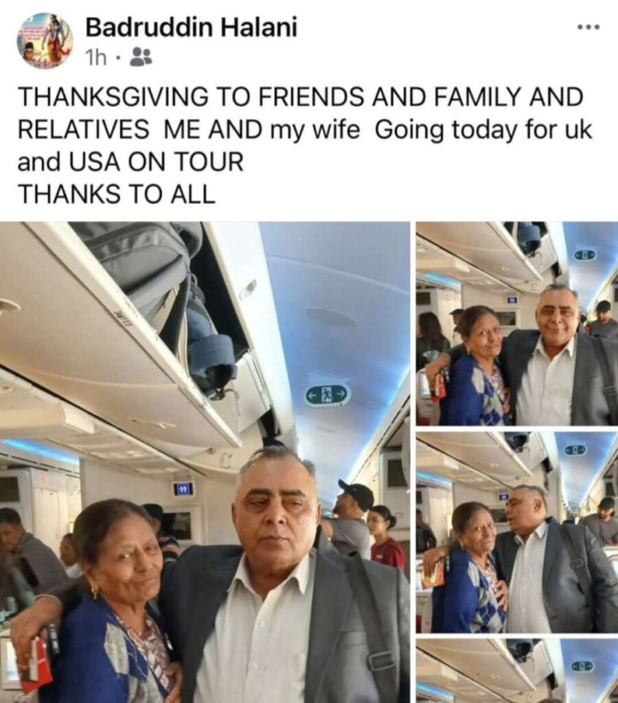Click the 1h post timestamp
Image resolution: width=618 pixels, height=703 pixels.
95,58
